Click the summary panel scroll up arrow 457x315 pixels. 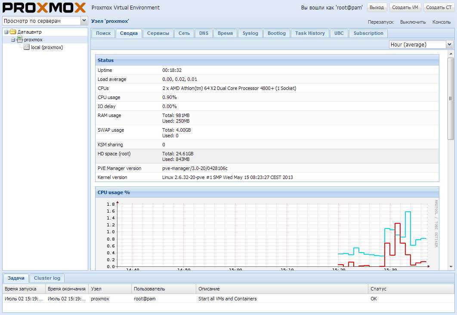pos(451,54)
